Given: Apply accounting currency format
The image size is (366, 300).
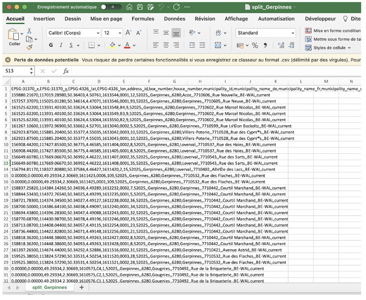Looking at the screenshot, I should click(x=240, y=46).
